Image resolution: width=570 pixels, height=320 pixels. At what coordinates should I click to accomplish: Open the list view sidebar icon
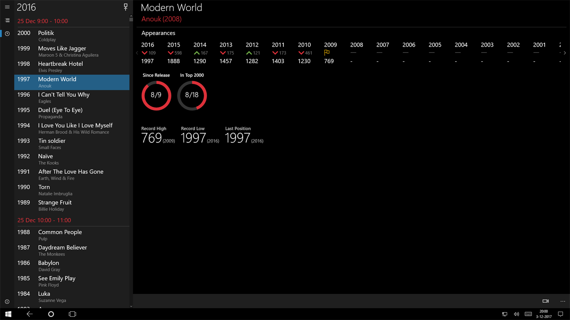point(7,20)
